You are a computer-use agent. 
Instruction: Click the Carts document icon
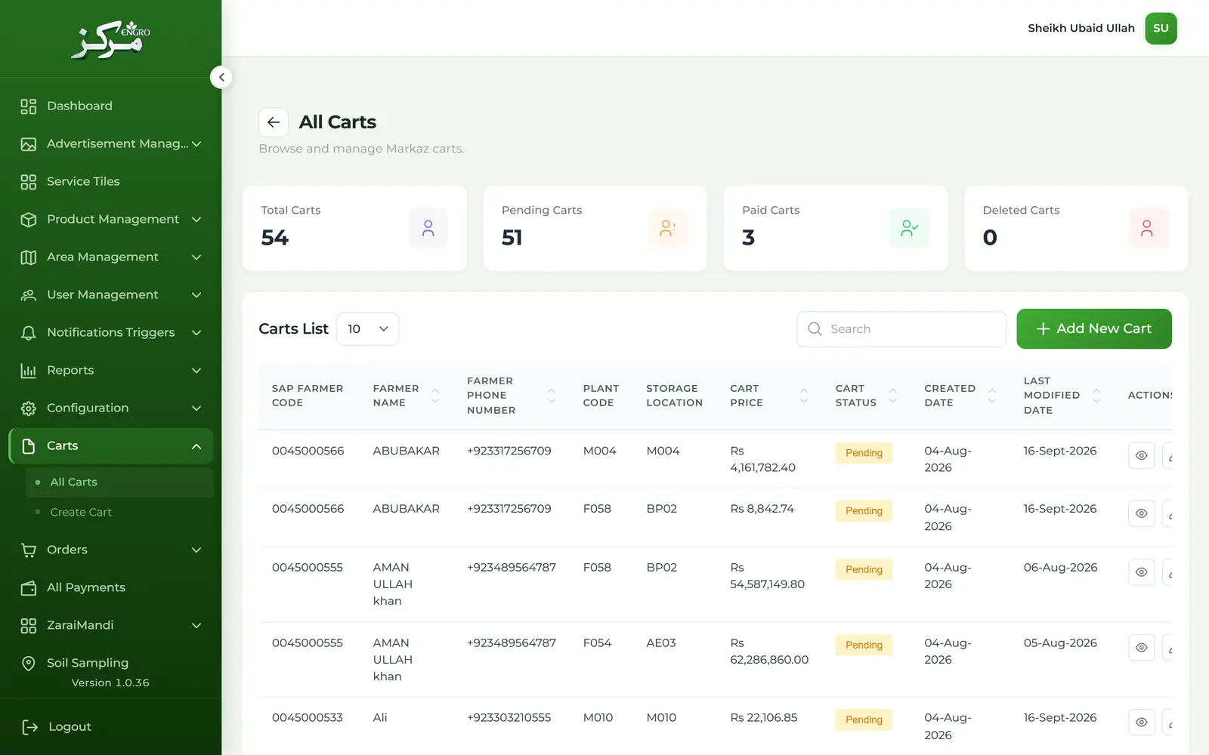pos(28,446)
